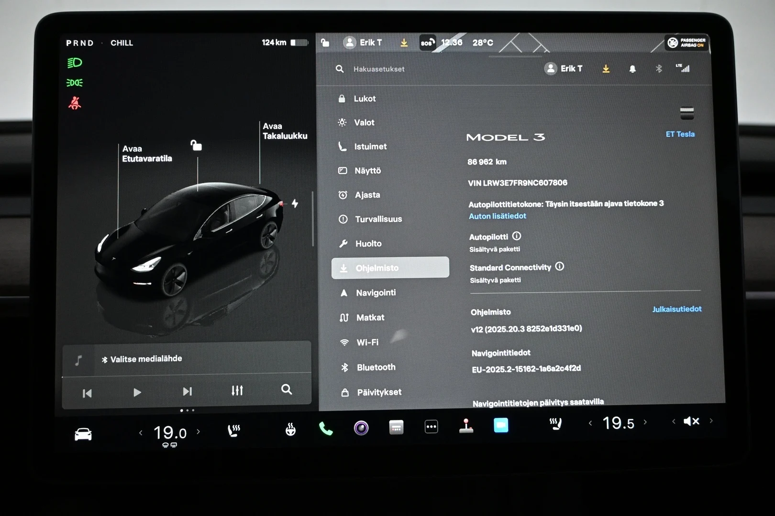Skip to previous media track
This screenshot has height=516, width=775.
[87, 393]
